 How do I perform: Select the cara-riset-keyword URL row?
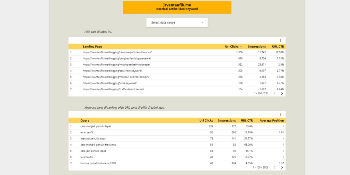177,71
